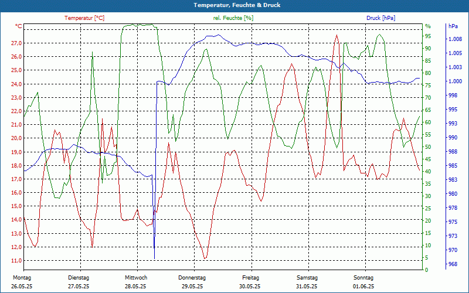
Task: Click the 'Montag' day label
Action: 22,278
